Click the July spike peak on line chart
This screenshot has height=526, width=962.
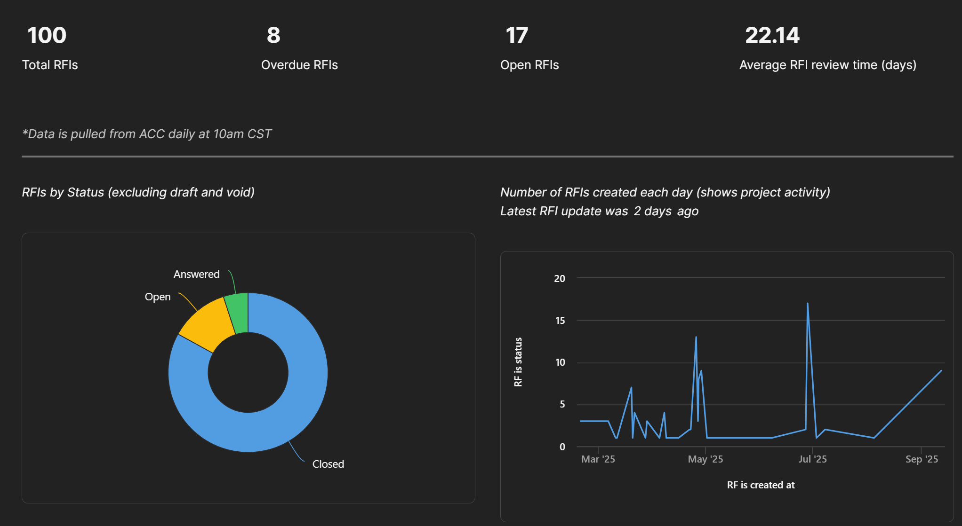(808, 304)
